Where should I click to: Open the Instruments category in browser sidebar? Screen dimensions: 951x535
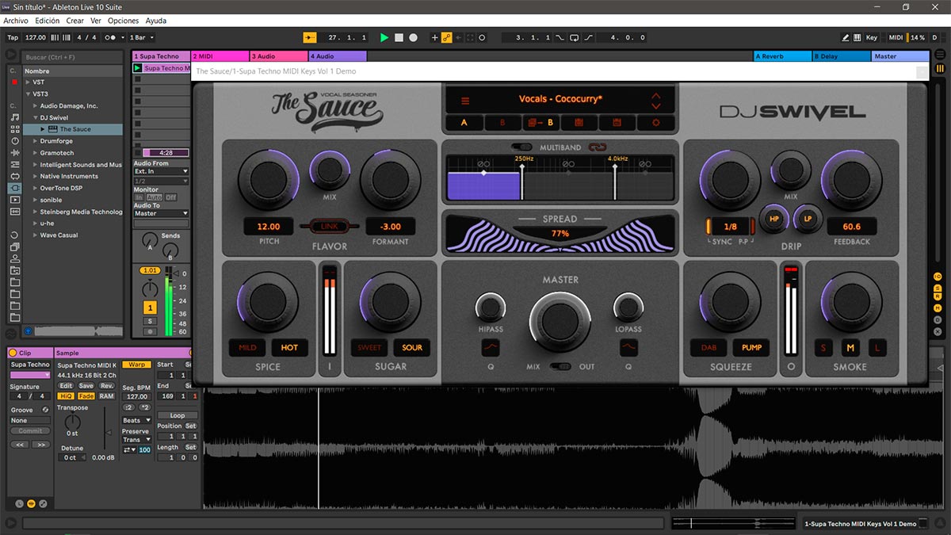point(14,141)
